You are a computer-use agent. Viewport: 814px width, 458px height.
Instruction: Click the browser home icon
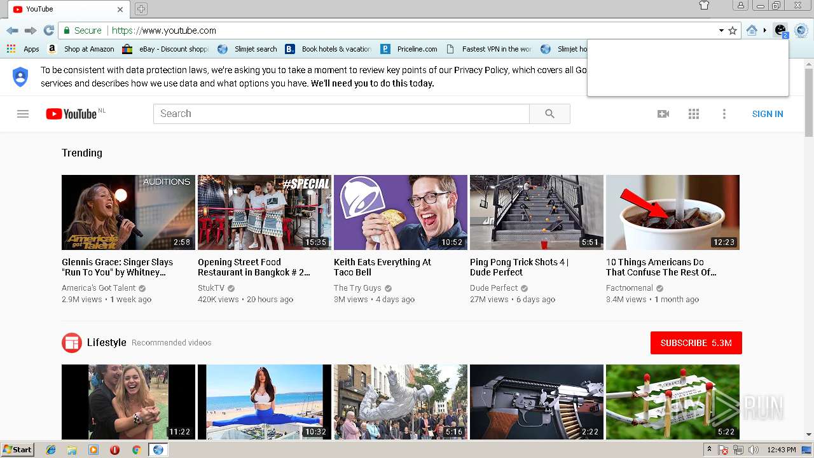point(752,31)
